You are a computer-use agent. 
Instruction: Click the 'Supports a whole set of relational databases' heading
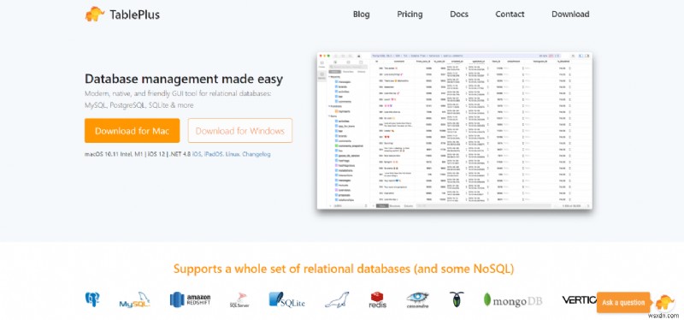(x=344, y=269)
